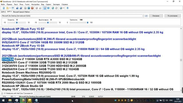Click the first grey icon after Stop
The width and height of the screenshot is (183, 103).
(37, 8)
